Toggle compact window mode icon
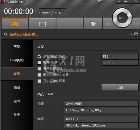 [x=136, y=34]
